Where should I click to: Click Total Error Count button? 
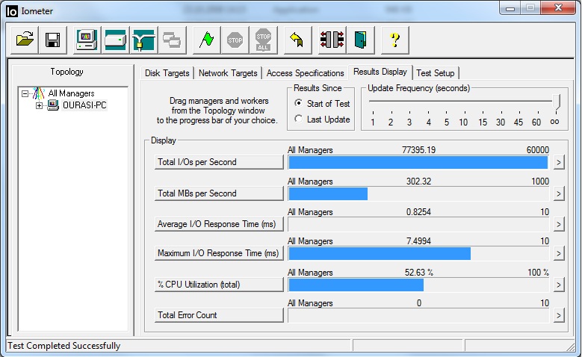[219, 315]
